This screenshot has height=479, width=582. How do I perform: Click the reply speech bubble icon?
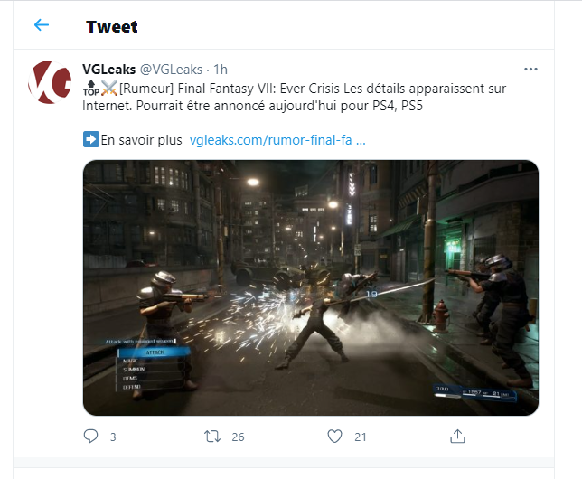(90, 436)
